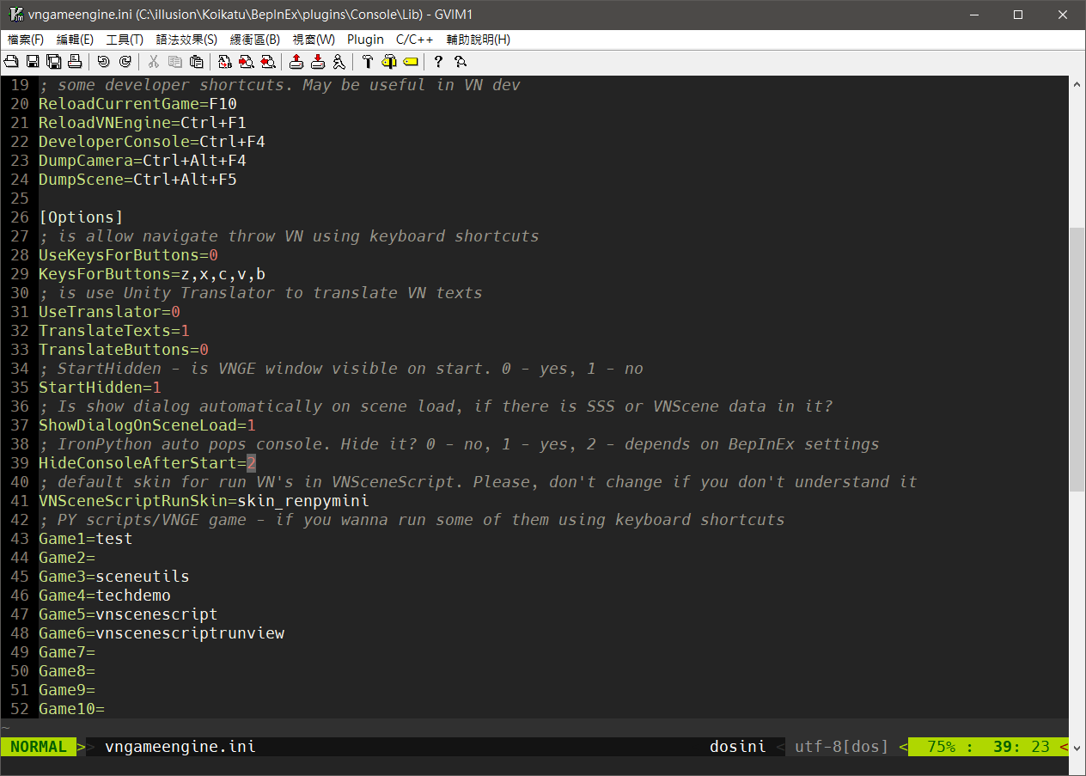Print the file with the printer icon
This screenshot has height=776, width=1086.
click(x=74, y=61)
